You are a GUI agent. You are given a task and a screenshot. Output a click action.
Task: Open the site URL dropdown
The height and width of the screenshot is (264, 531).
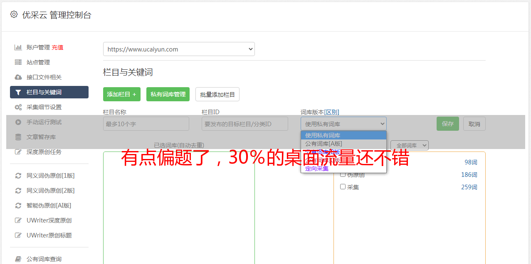(179, 49)
